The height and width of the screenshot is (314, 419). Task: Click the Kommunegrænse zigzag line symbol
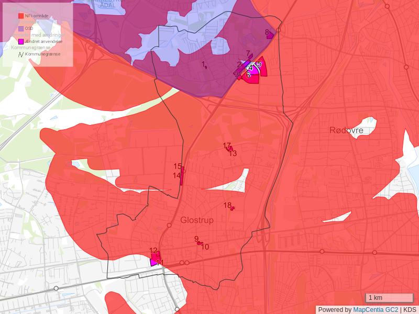(21, 53)
